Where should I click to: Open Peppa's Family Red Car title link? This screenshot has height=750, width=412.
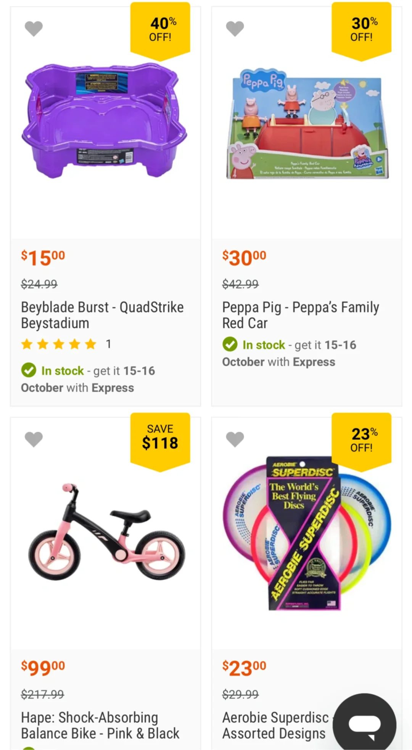tap(301, 315)
